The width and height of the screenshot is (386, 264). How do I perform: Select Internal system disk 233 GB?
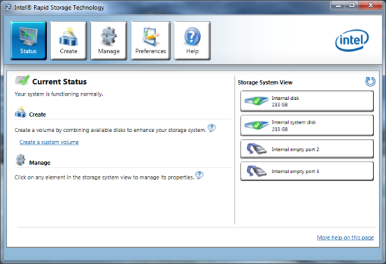coord(307,125)
